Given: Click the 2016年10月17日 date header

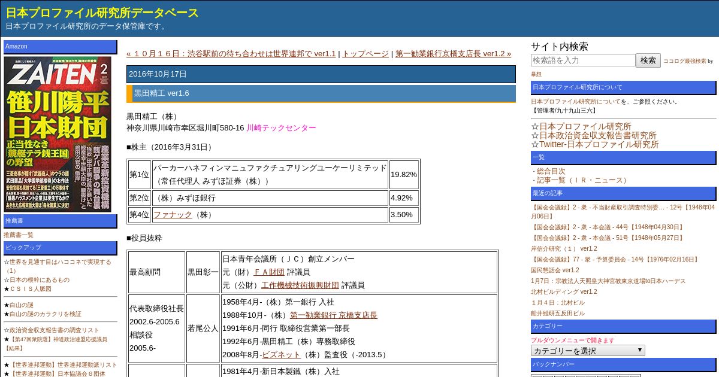Looking at the screenshot, I should (x=321, y=74).
